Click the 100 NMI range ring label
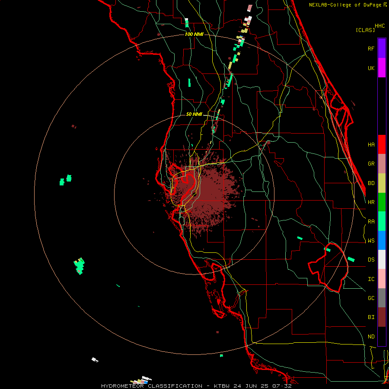This screenshot has width=389, height=389. pos(194,34)
